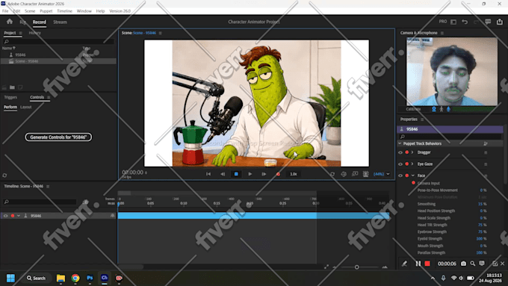508x286 pixels.
Task: Disarm the Eye Gaze record dot
Action: 407,164
